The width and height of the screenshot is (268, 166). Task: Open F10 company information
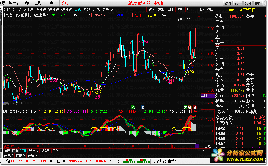[x=180, y=10]
